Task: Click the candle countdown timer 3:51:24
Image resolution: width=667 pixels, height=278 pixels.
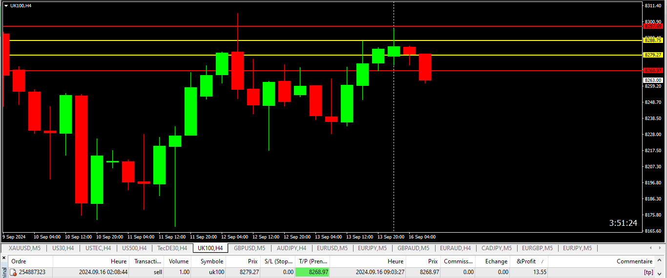Action: pyautogui.click(x=623, y=223)
